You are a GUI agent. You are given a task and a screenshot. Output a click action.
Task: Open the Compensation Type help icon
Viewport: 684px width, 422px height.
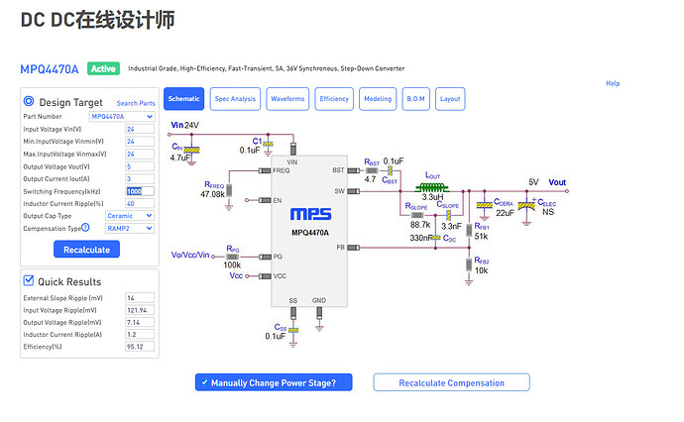[x=85, y=227]
